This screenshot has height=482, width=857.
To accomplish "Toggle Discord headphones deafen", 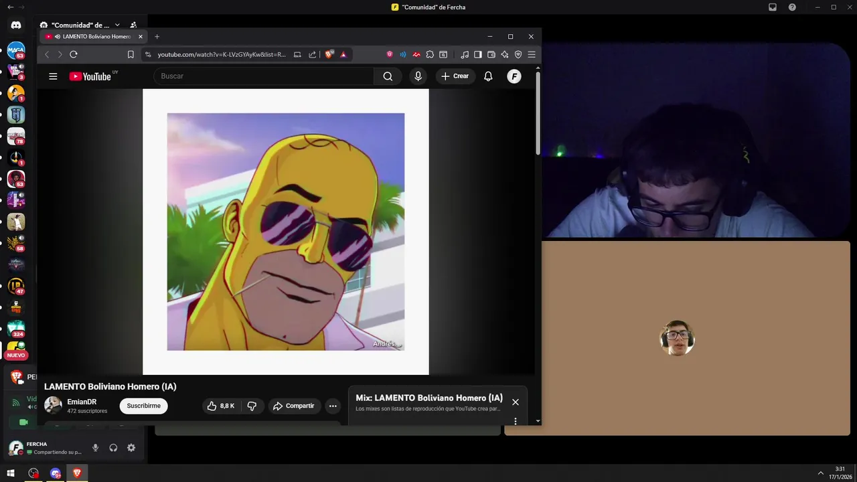I will click(x=113, y=448).
